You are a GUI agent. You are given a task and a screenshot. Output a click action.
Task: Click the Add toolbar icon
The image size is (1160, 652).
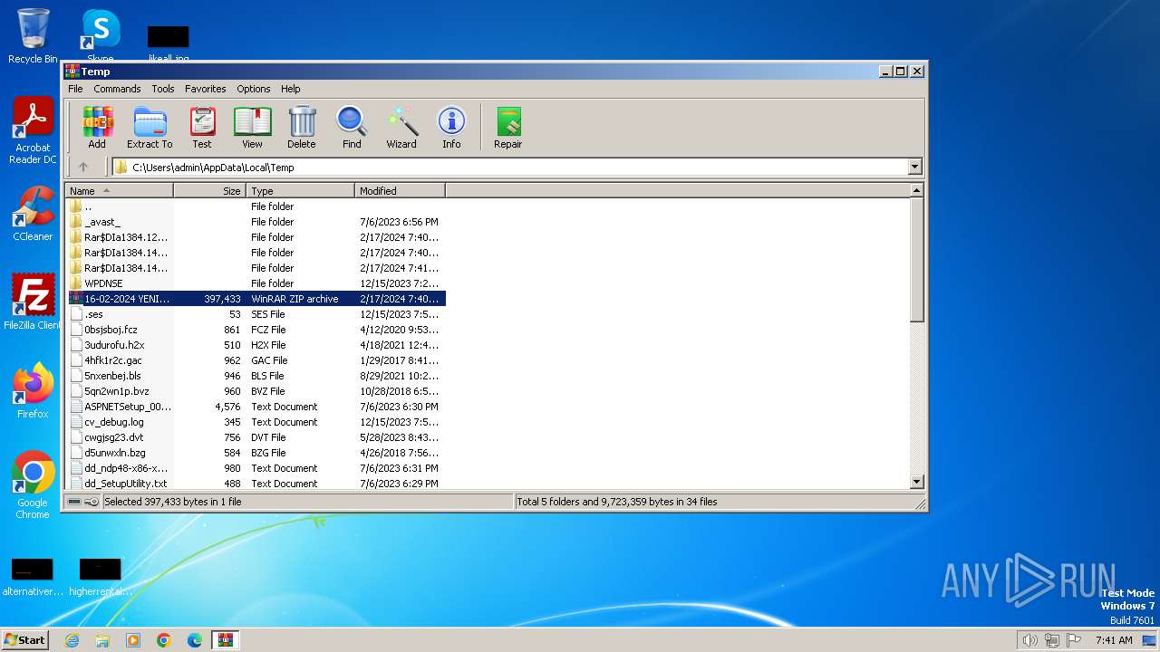pyautogui.click(x=97, y=127)
